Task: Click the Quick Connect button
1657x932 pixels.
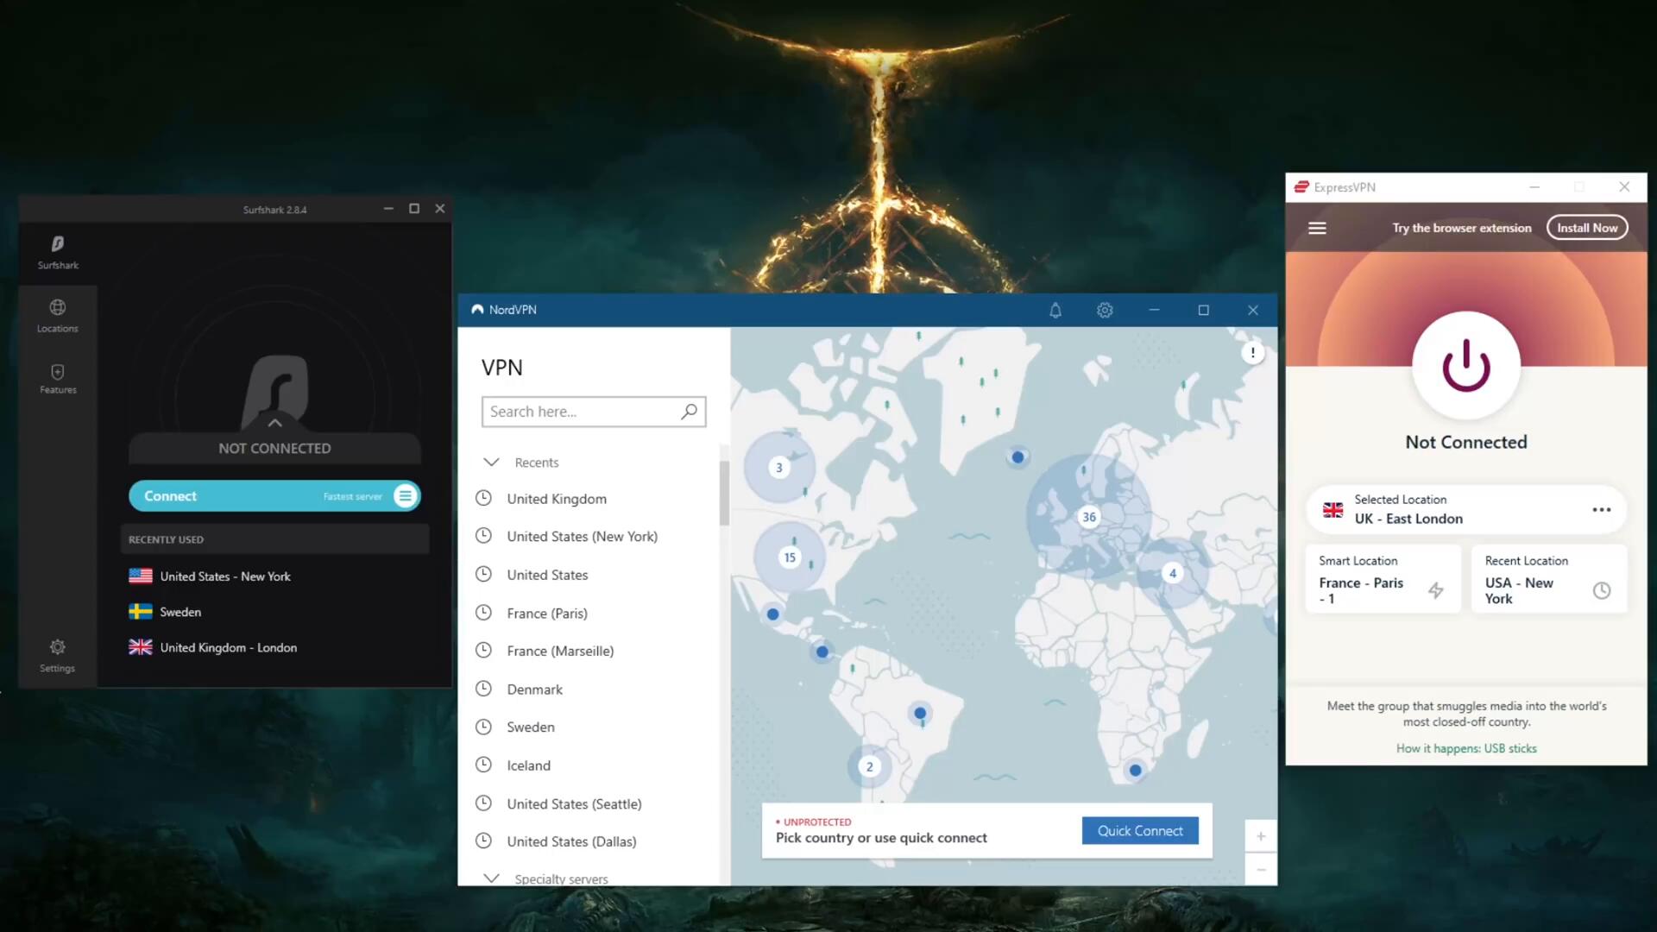Action: pyautogui.click(x=1139, y=830)
